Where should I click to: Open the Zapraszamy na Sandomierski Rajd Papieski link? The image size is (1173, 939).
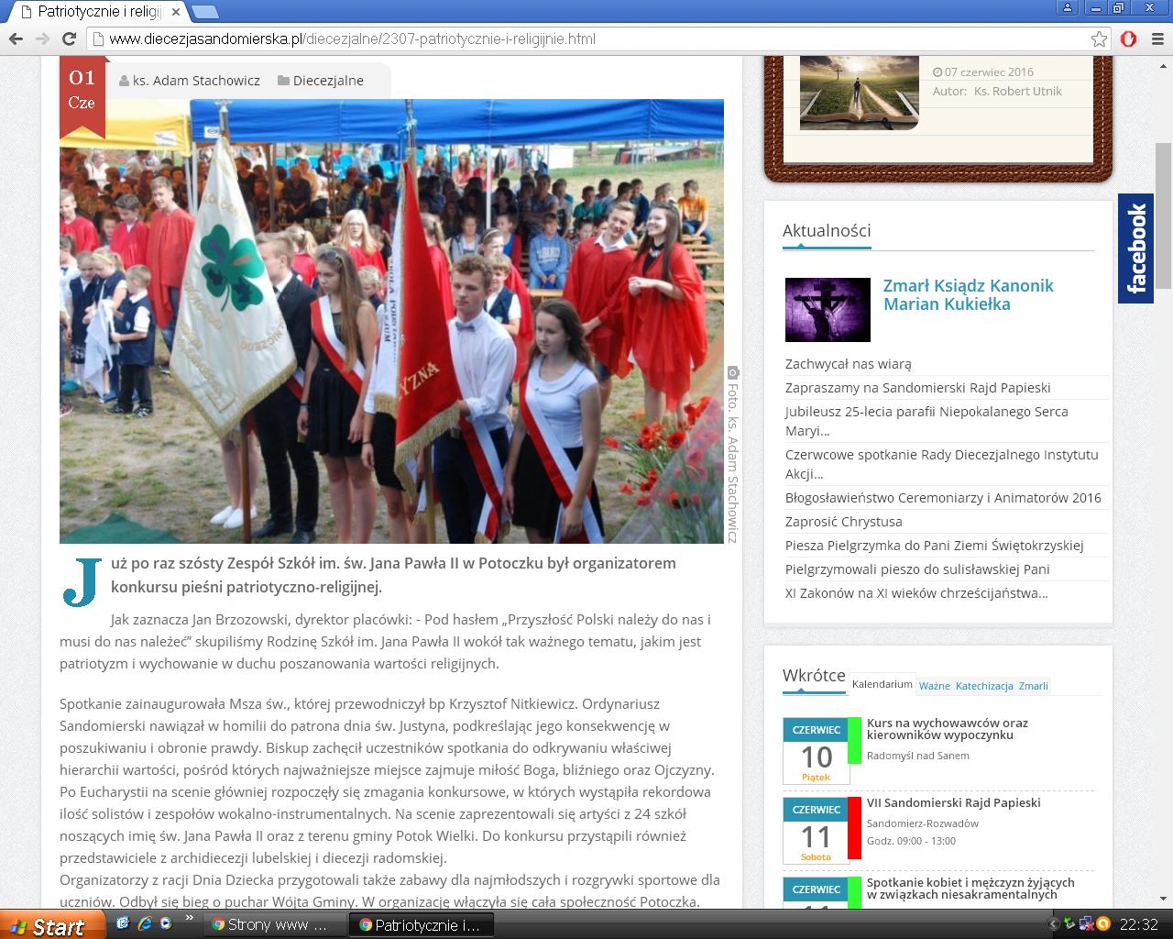(x=917, y=388)
